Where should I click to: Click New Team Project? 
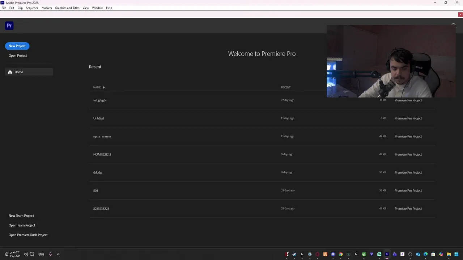[x=21, y=216]
